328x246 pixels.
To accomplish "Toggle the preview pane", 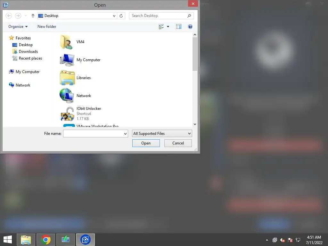I will pos(179,27).
